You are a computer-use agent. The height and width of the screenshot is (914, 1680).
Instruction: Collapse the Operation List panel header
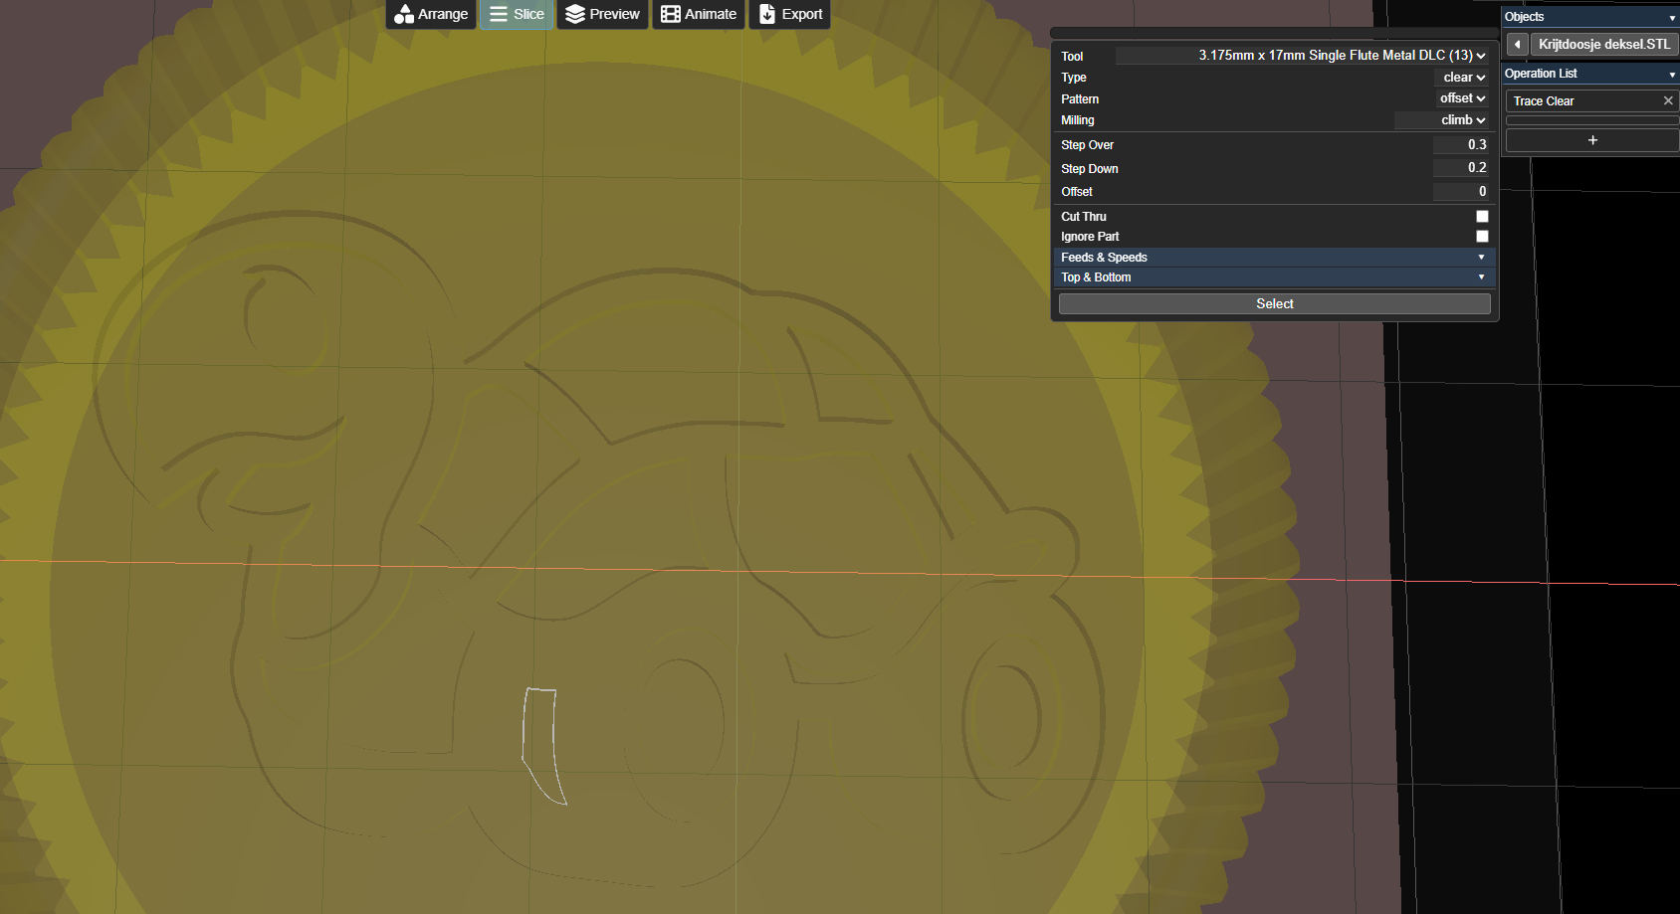pos(1589,74)
